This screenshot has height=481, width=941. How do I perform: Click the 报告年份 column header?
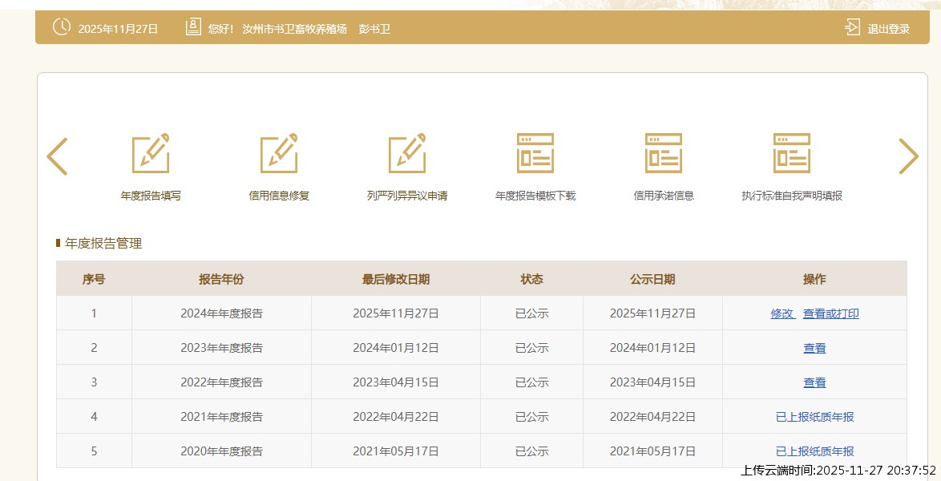point(221,279)
